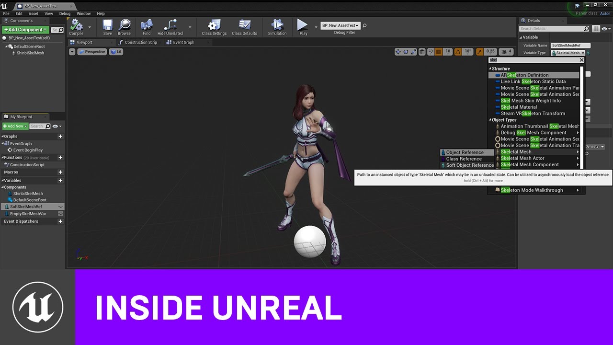Click the magnifier in Search Details
Image resolution: width=613 pixels, height=345 pixels.
tap(587, 29)
